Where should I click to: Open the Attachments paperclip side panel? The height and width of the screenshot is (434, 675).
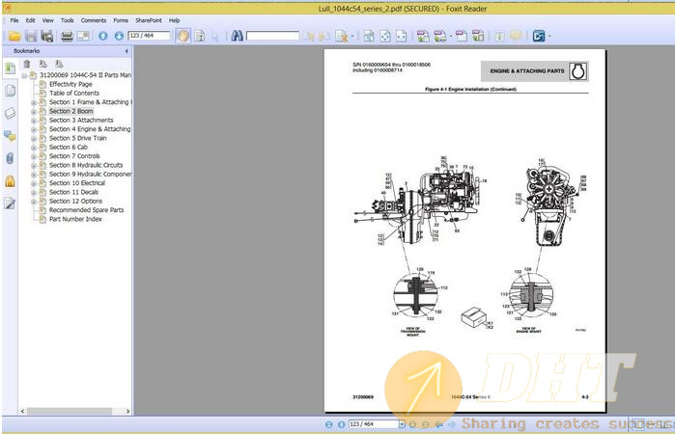point(11,158)
